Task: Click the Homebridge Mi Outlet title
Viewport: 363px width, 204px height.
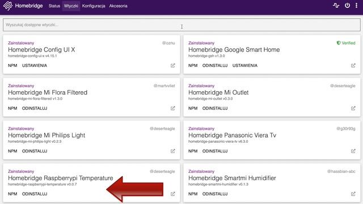Action: click(218, 92)
